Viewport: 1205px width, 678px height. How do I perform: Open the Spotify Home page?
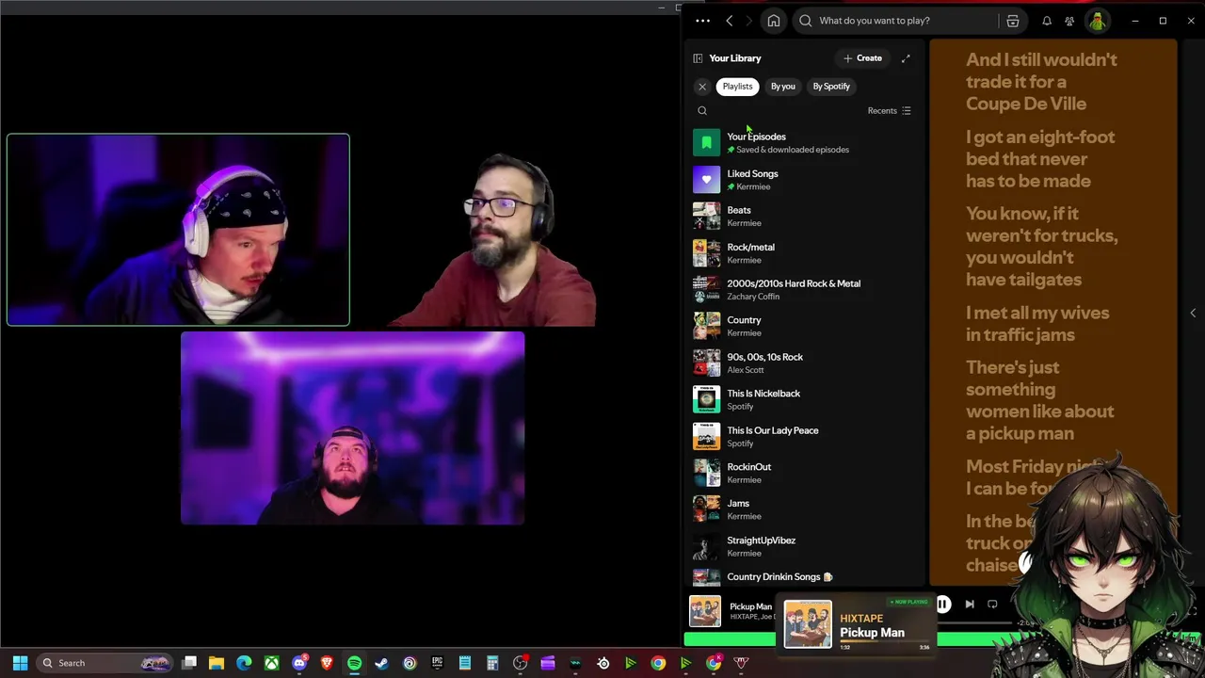pyautogui.click(x=774, y=21)
